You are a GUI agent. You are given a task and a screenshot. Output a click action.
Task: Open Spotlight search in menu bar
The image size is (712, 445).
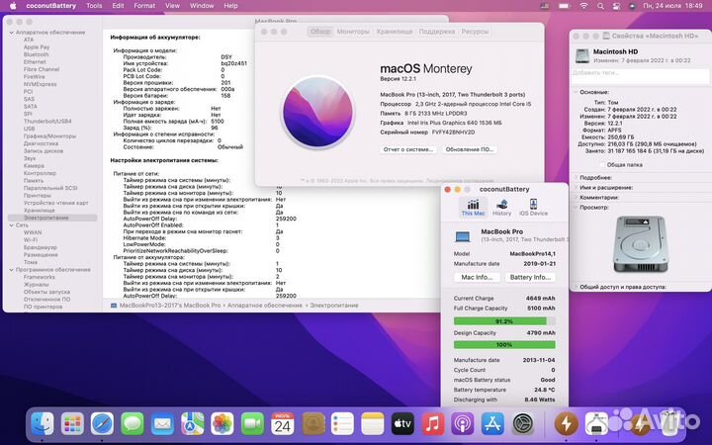pyautogui.click(x=601, y=6)
